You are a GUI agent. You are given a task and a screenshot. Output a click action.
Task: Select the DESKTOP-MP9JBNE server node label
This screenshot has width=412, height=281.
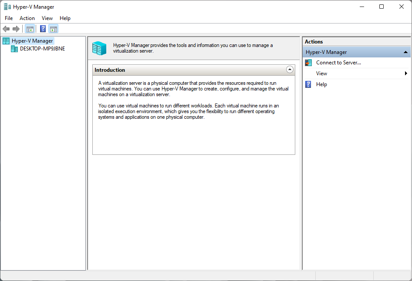click(x=42, y=49)
